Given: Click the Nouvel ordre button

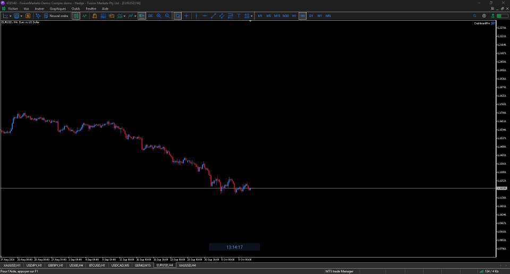Looking at the screenshot, I should tap(56, 15).
